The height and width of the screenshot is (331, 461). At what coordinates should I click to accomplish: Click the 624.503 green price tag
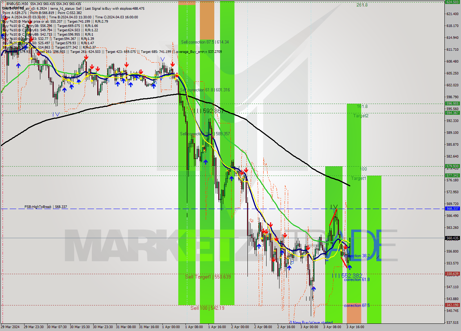(x=452, y=2)
